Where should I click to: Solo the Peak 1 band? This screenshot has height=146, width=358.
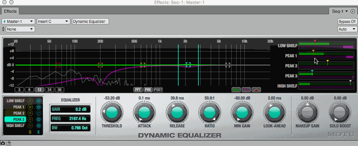coord(30,107)
